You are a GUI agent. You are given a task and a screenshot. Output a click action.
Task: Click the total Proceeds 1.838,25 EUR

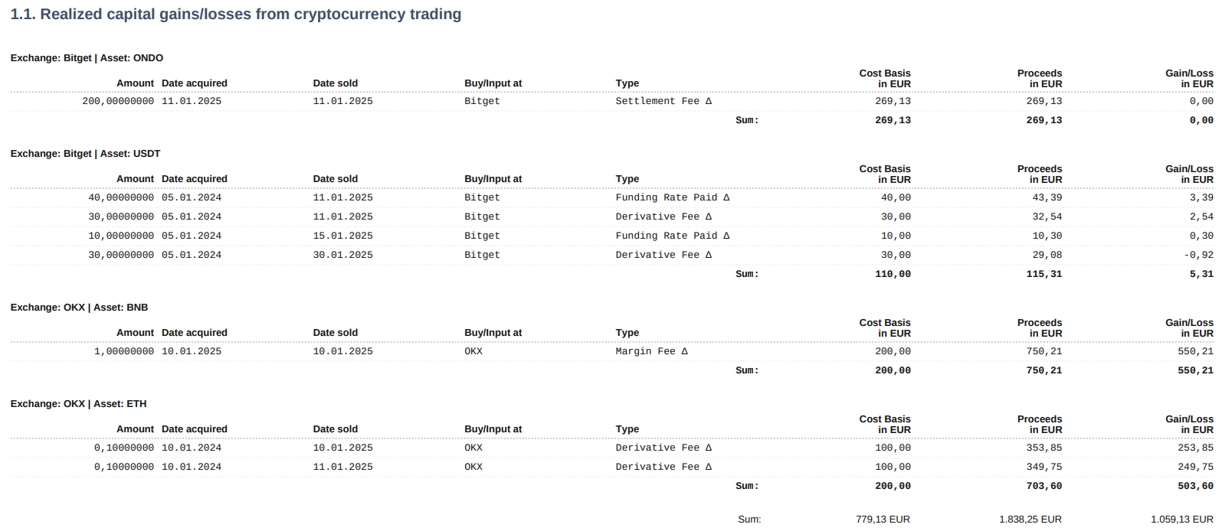(1030, 520)
